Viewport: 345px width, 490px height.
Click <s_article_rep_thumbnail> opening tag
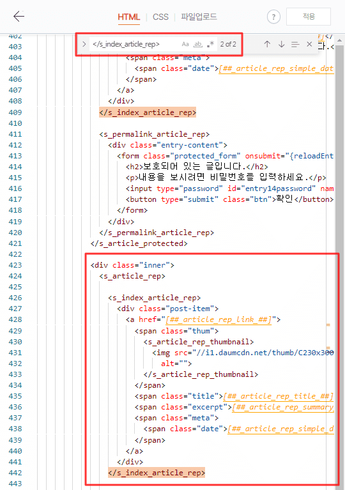click(199, 342)
